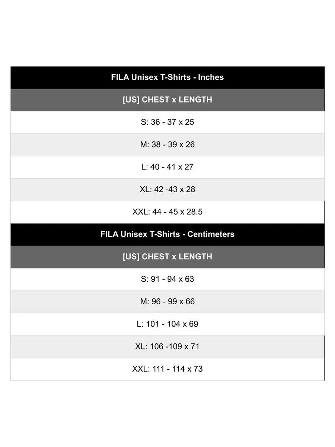335x447 pixels.
Task: Click the word "Centimeters" in the black header
Action: click(211, 234)
